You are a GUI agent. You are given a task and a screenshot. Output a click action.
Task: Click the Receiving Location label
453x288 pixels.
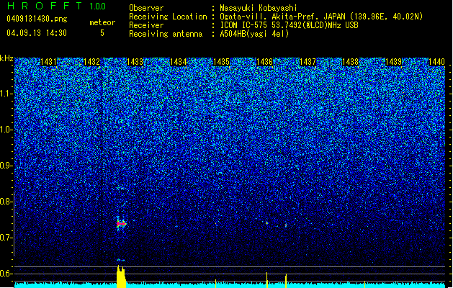(x=168, y=17)
